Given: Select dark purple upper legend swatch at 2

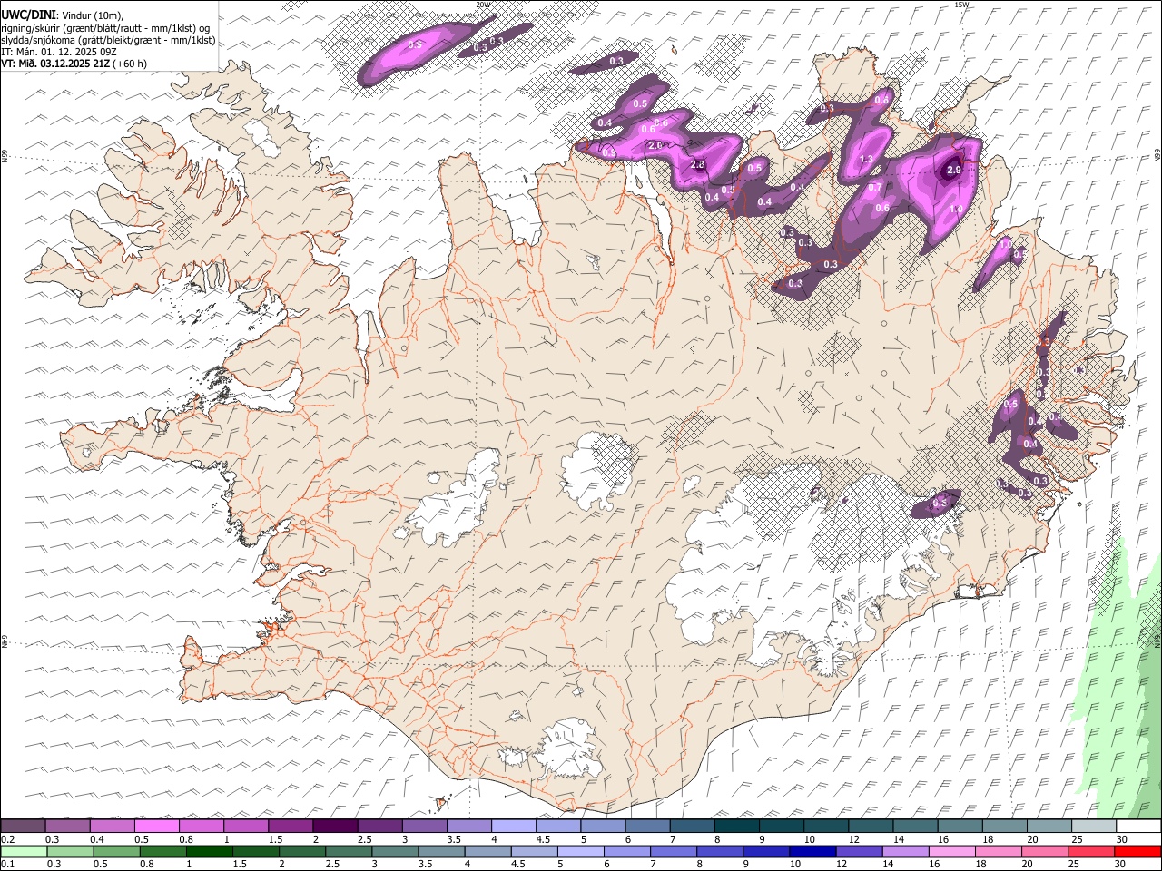Looking at the screenshot, I should (x=335, y=827).
